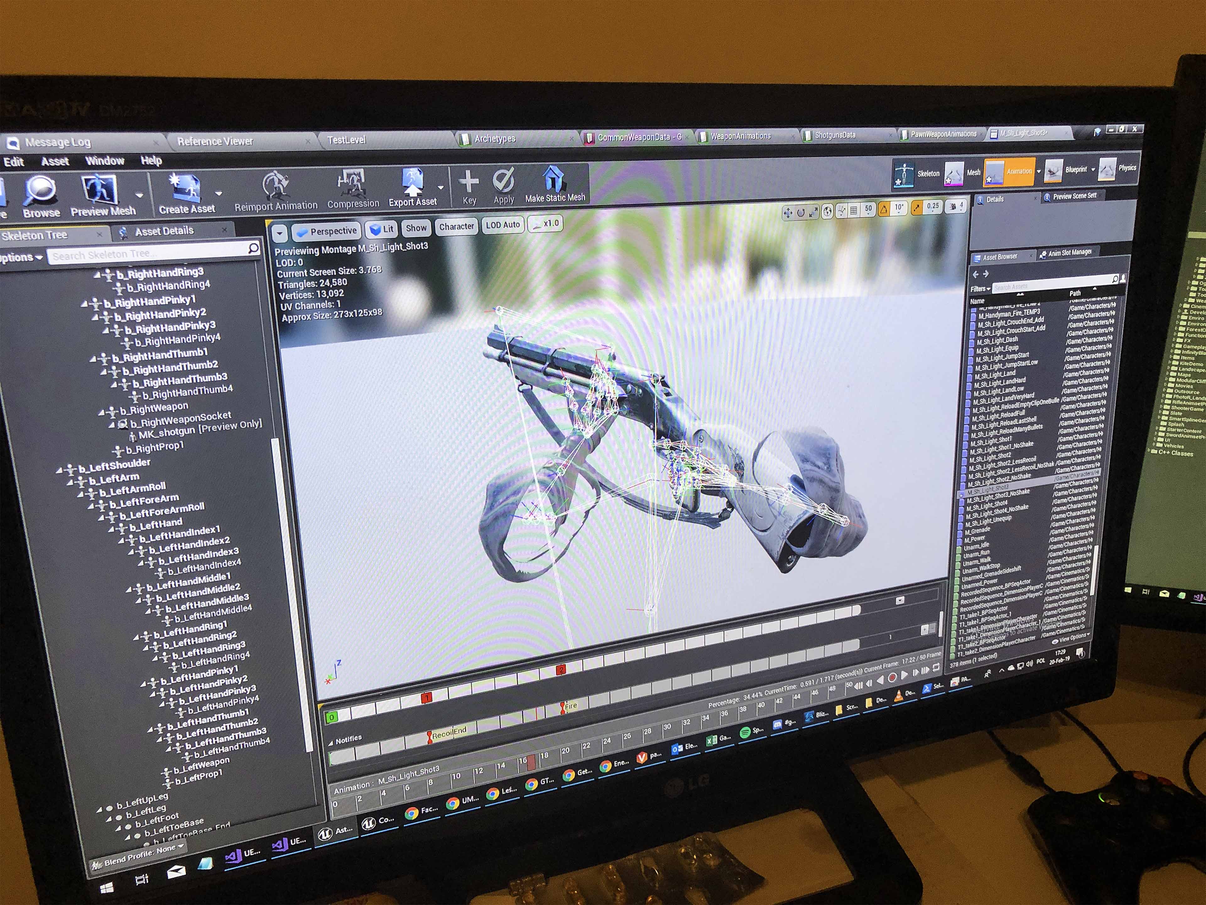
Task: Toggle the animation record button
Action: (x=892, y=677)
